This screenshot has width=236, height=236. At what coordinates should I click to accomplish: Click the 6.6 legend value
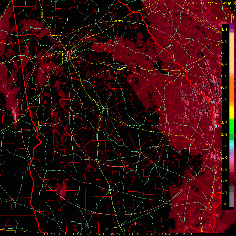[224, 76]
